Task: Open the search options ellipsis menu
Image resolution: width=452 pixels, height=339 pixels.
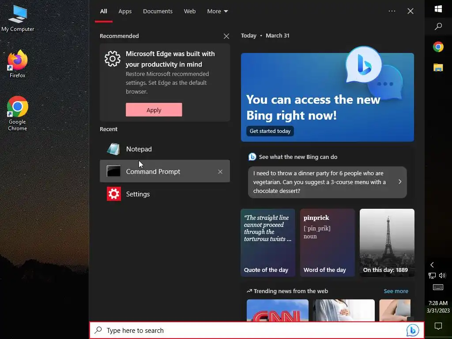Action: pos(392,11)
